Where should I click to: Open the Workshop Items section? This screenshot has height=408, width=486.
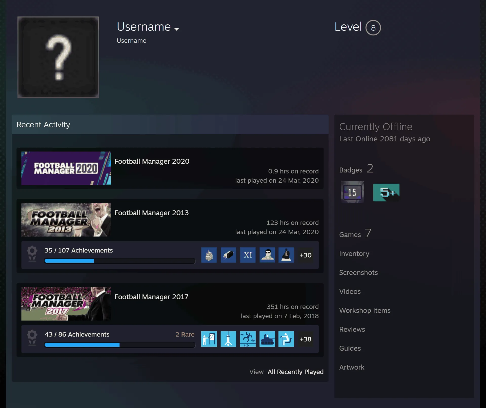click(365, 310)
